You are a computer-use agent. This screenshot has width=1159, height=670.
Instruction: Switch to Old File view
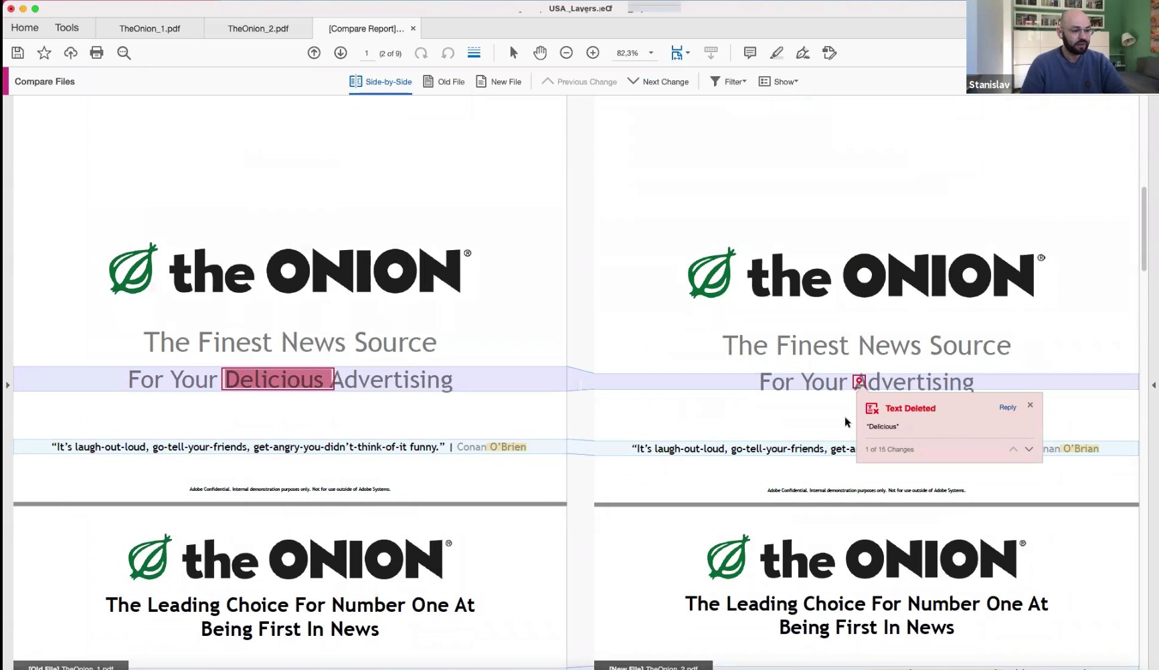(444, 82)
